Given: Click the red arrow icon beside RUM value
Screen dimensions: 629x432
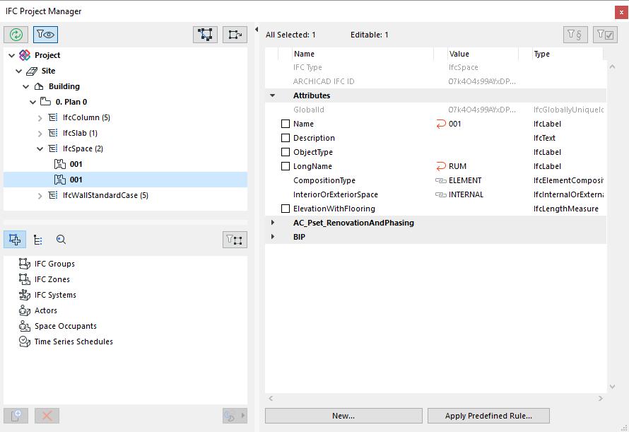Looking at the screenshot, I should [x=441, y=166].
